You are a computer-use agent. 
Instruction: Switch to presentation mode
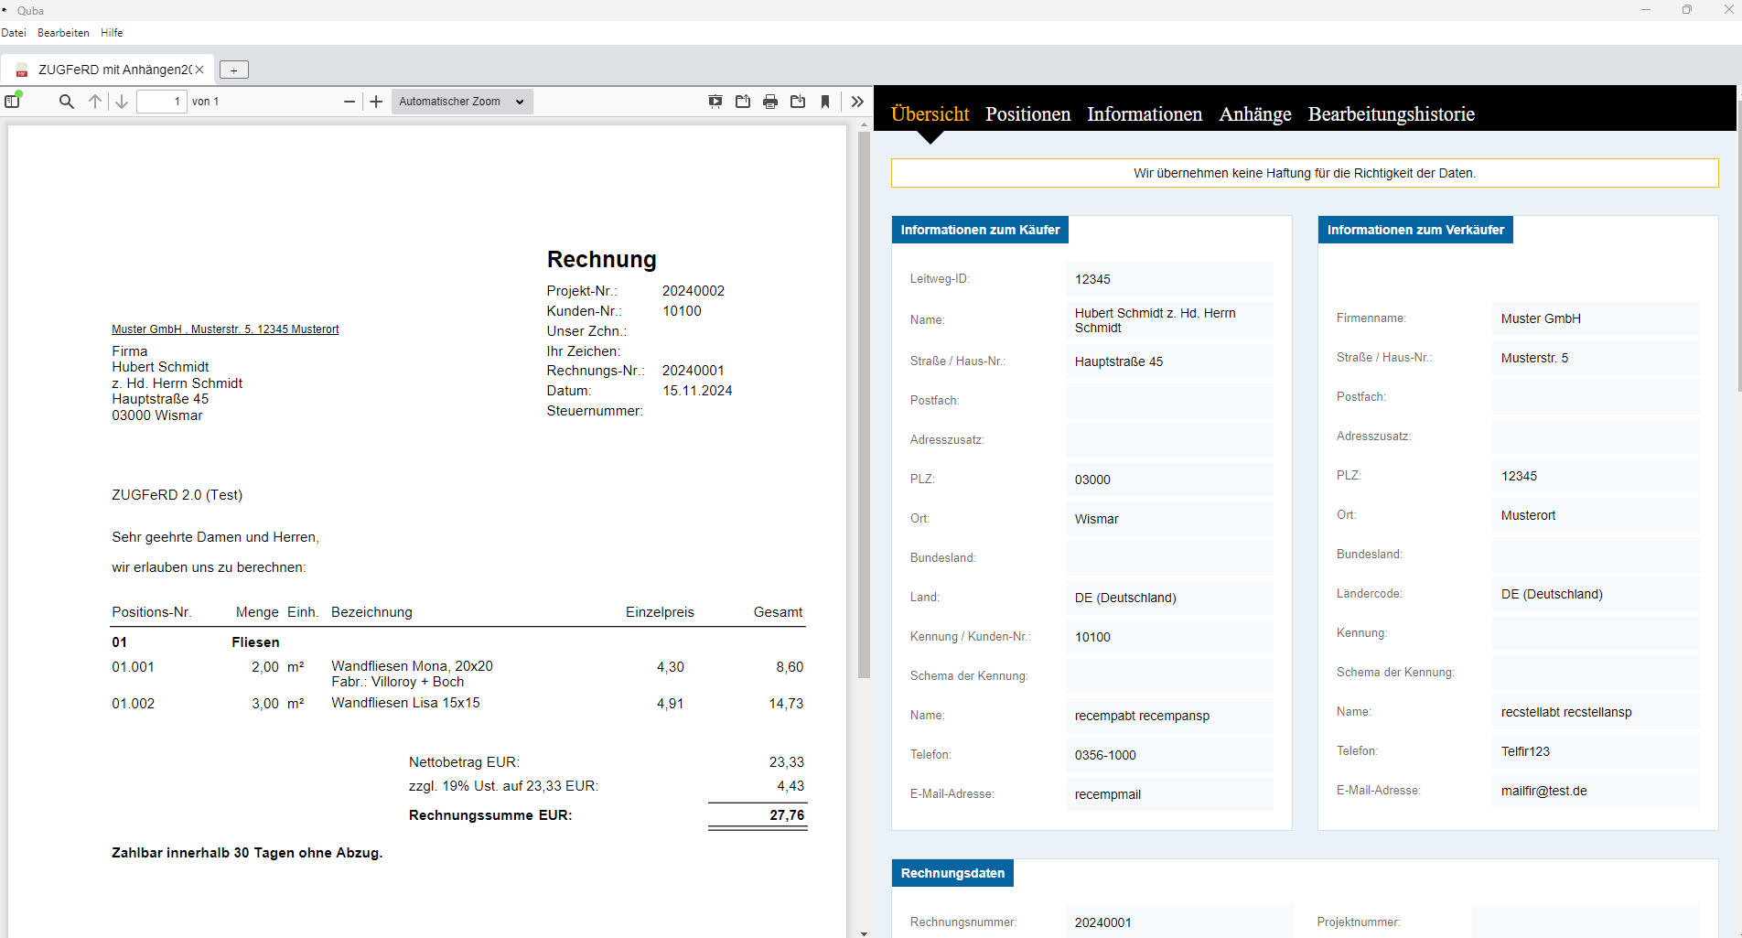(715, 102)
